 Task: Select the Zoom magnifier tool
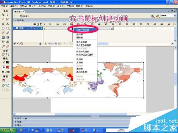click(7, 54)
